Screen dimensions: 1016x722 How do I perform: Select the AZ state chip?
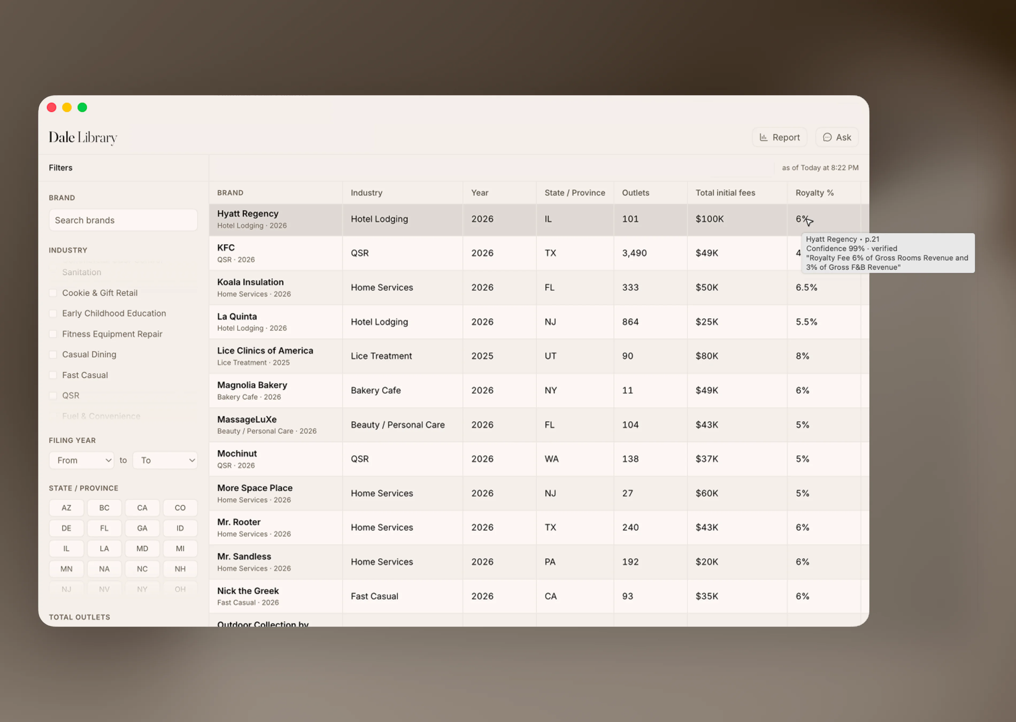[66, 508]
